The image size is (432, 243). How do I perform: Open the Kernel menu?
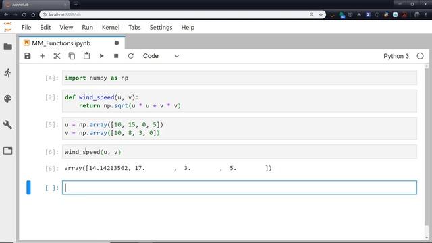click(x=111, y=27)
